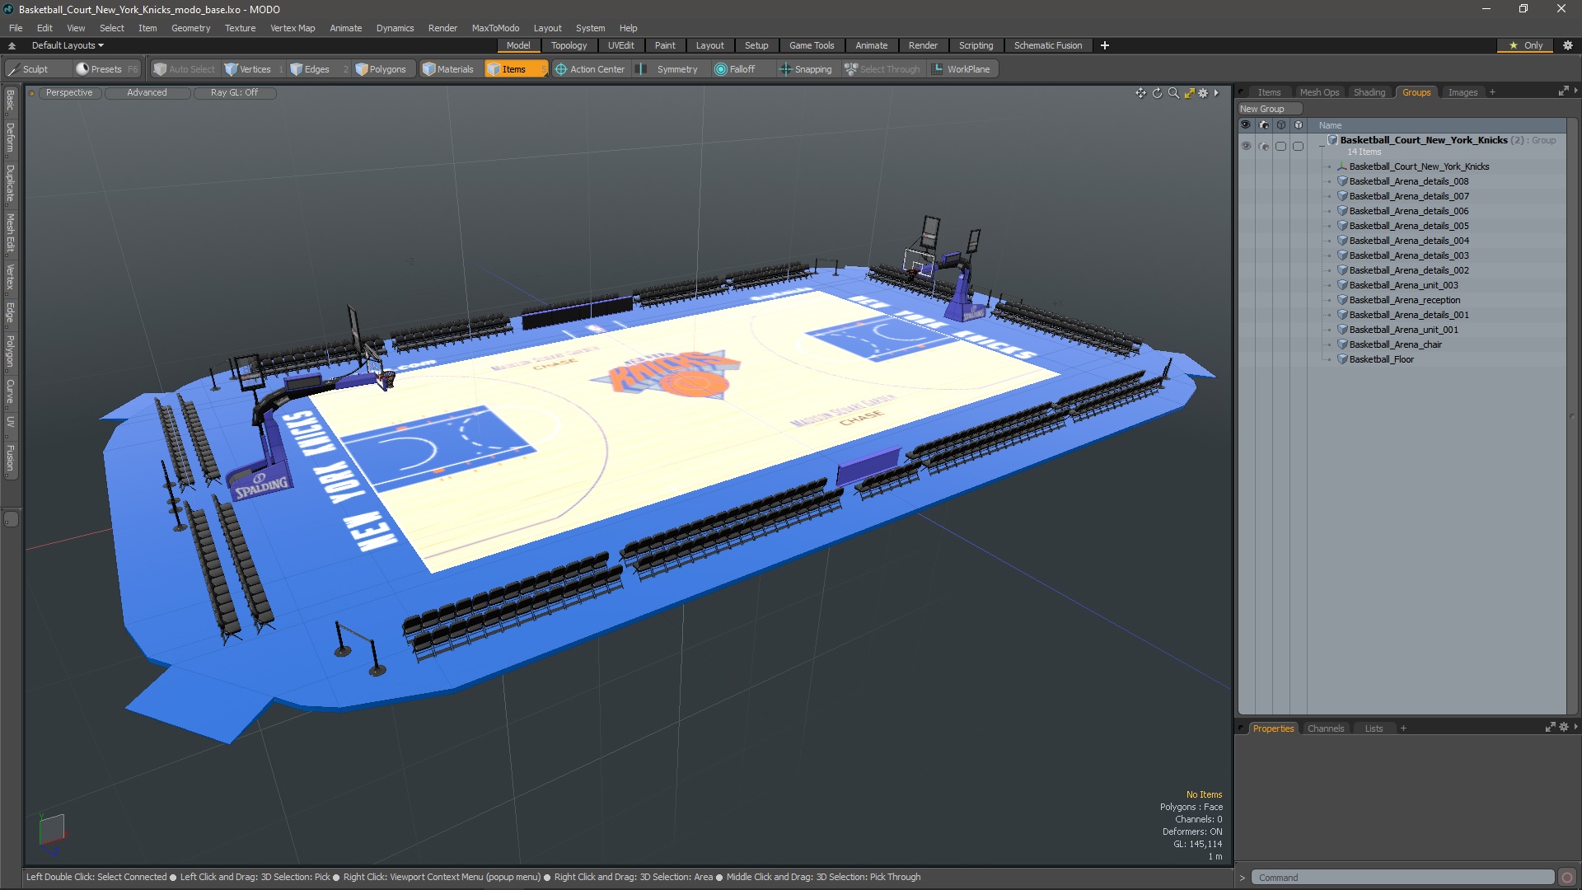Click the viewport move/pan icon

tap(1140, 93)
